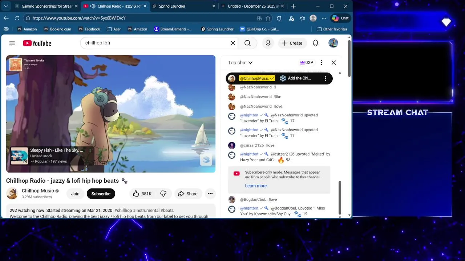Subscribe to Chillhop Music
Screen dimensions: 465x261
tap(101, 194)
